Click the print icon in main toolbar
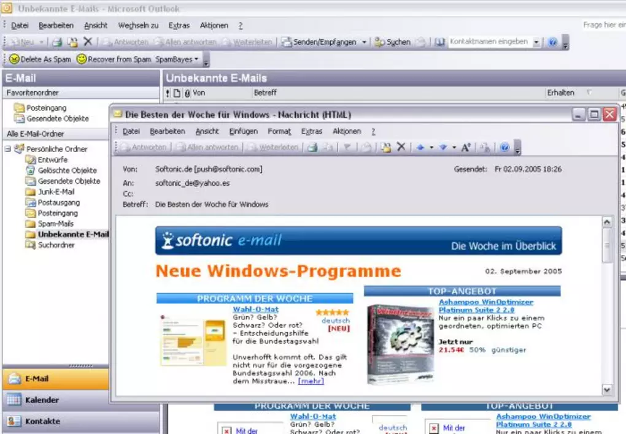The height and width of the screenshot is (434, 626). click(x=57, y=42)
